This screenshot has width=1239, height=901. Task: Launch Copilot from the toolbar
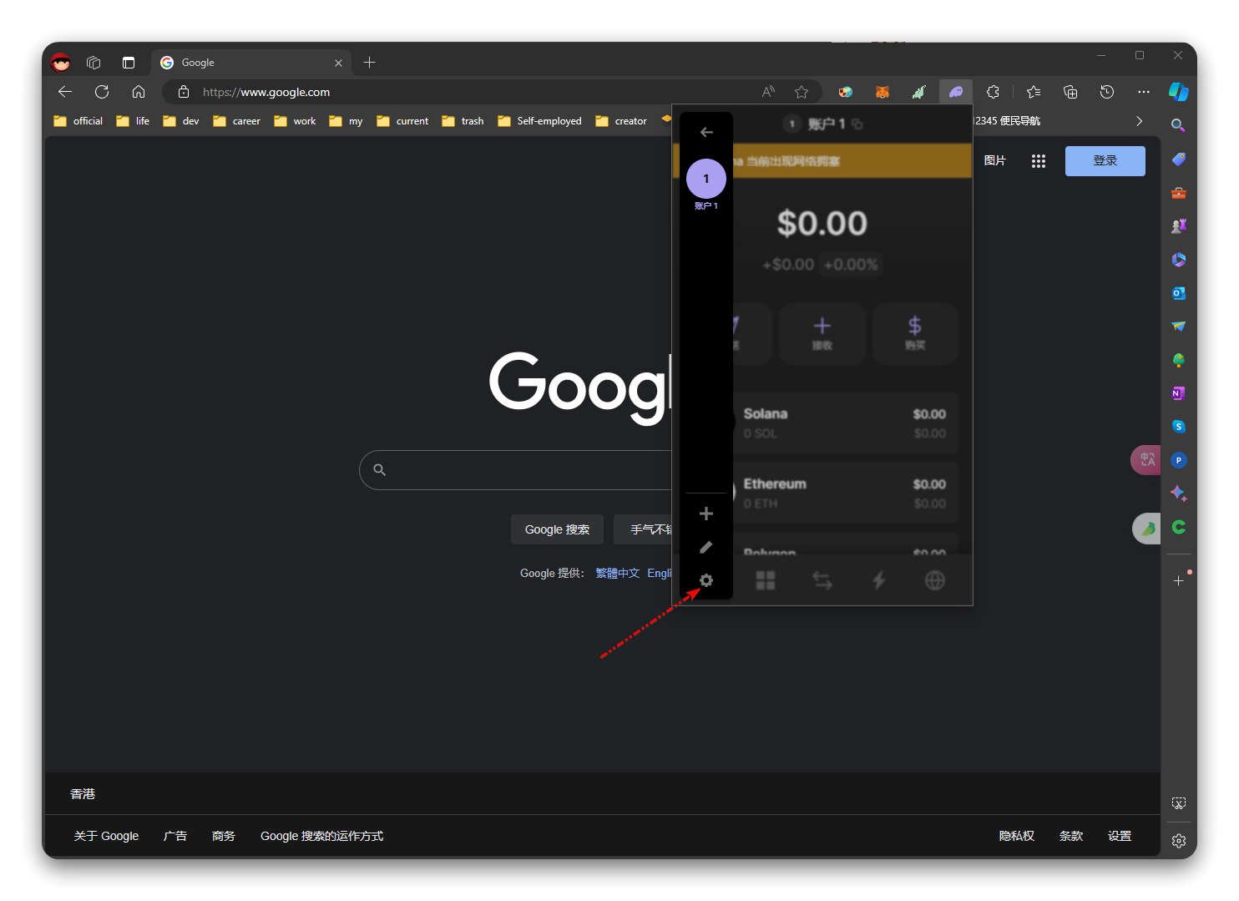coord(1179,92)
